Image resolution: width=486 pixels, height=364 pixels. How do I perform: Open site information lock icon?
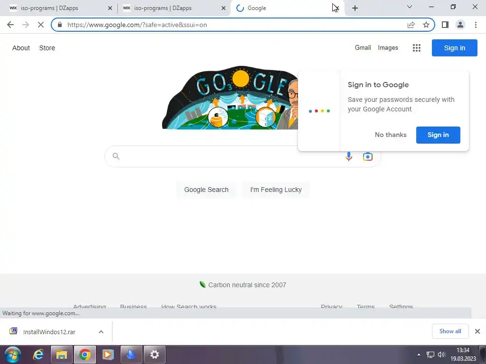(x=60, y=25)
